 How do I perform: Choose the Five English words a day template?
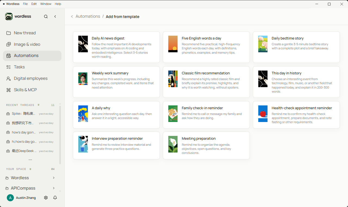(x=206, y=47)
